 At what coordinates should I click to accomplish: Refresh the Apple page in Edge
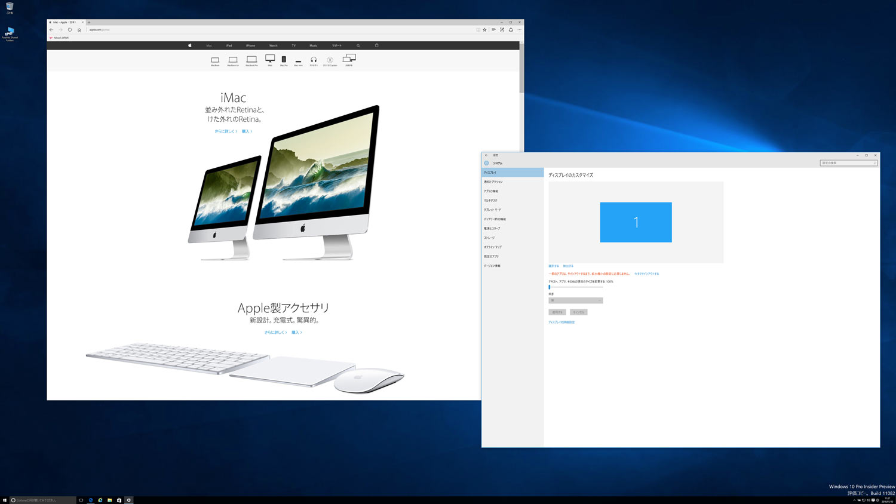click(x=70, y=30)
